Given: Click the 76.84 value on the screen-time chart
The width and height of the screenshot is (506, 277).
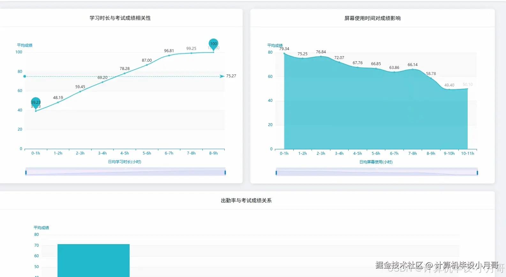Looking at the screenshot, I should click(321, 52).
